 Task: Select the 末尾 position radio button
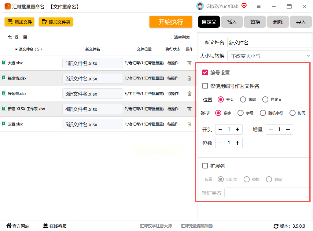tap(243, 99)
